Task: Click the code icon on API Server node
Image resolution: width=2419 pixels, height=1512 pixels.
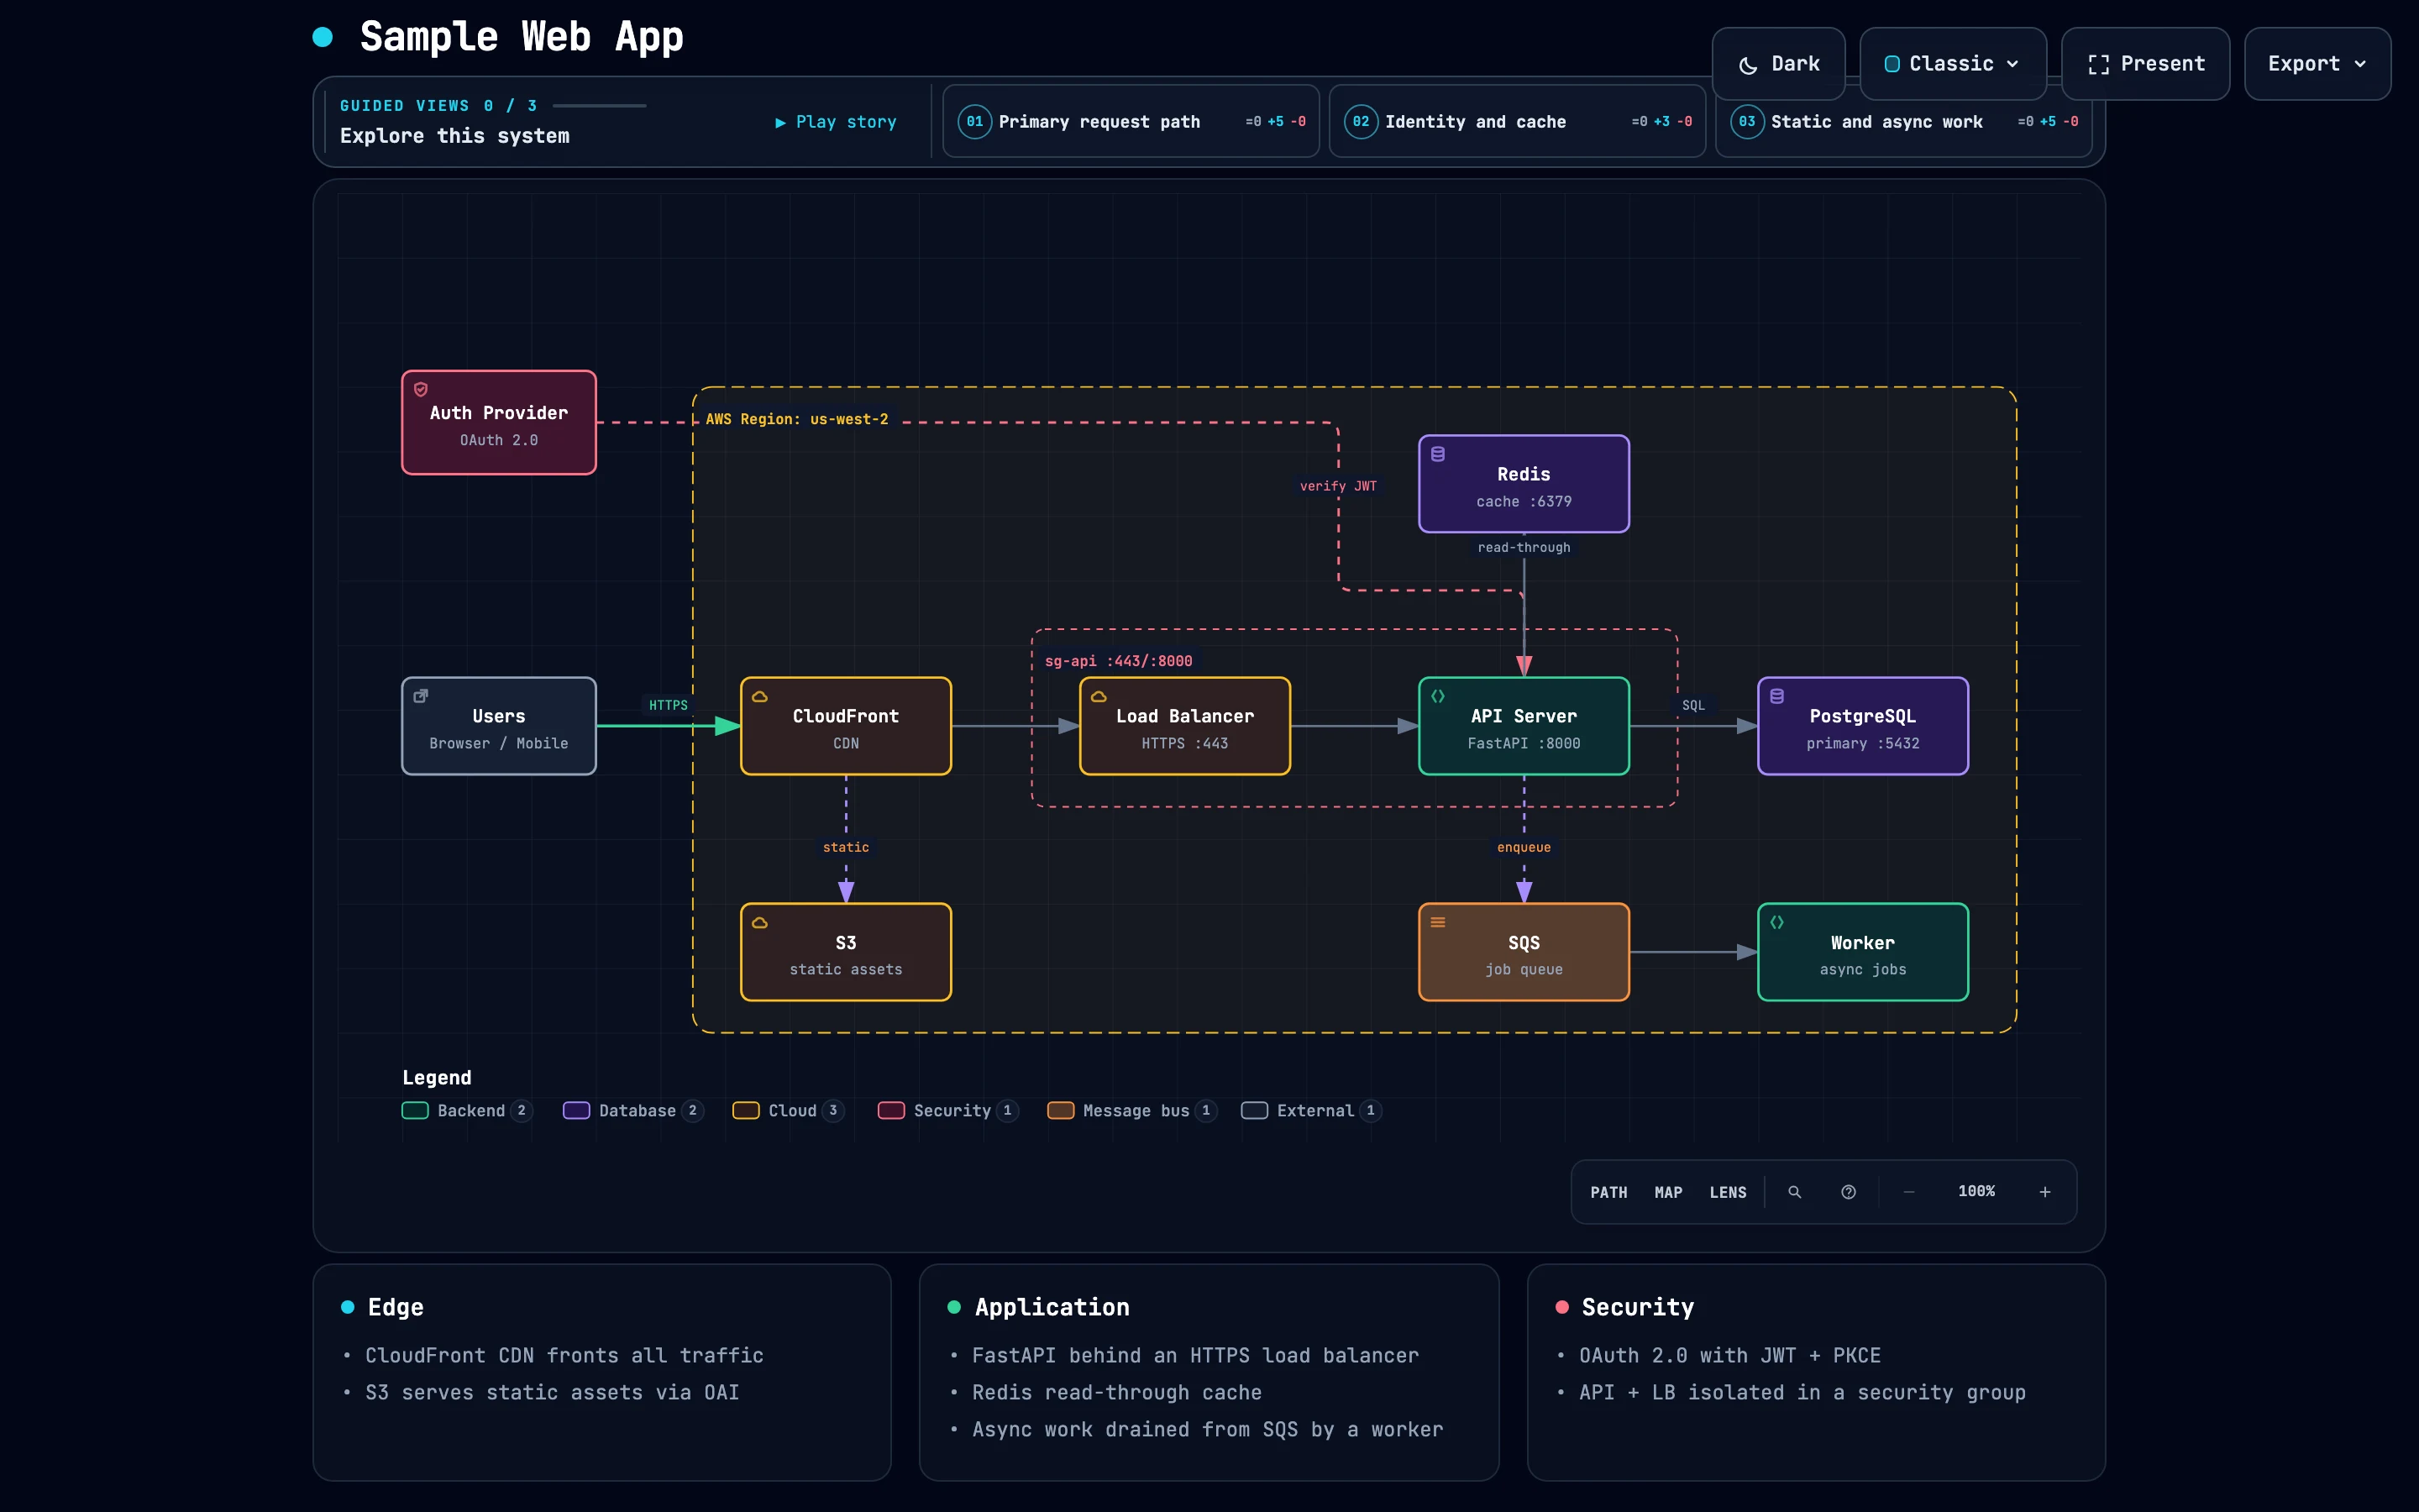Action: point(1437,696)
